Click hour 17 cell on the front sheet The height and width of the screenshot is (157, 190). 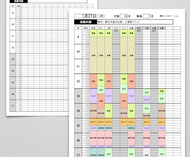pyautogui.click(x=78, y=152)
